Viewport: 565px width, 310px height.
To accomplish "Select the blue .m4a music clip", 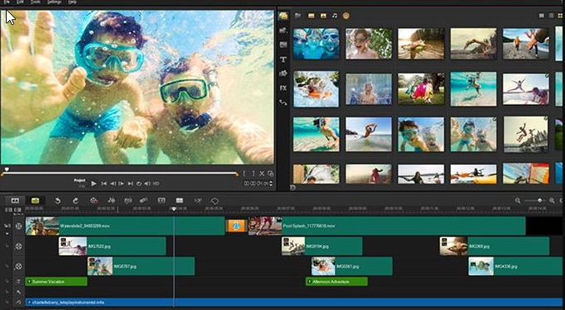I will pos(293,302).
